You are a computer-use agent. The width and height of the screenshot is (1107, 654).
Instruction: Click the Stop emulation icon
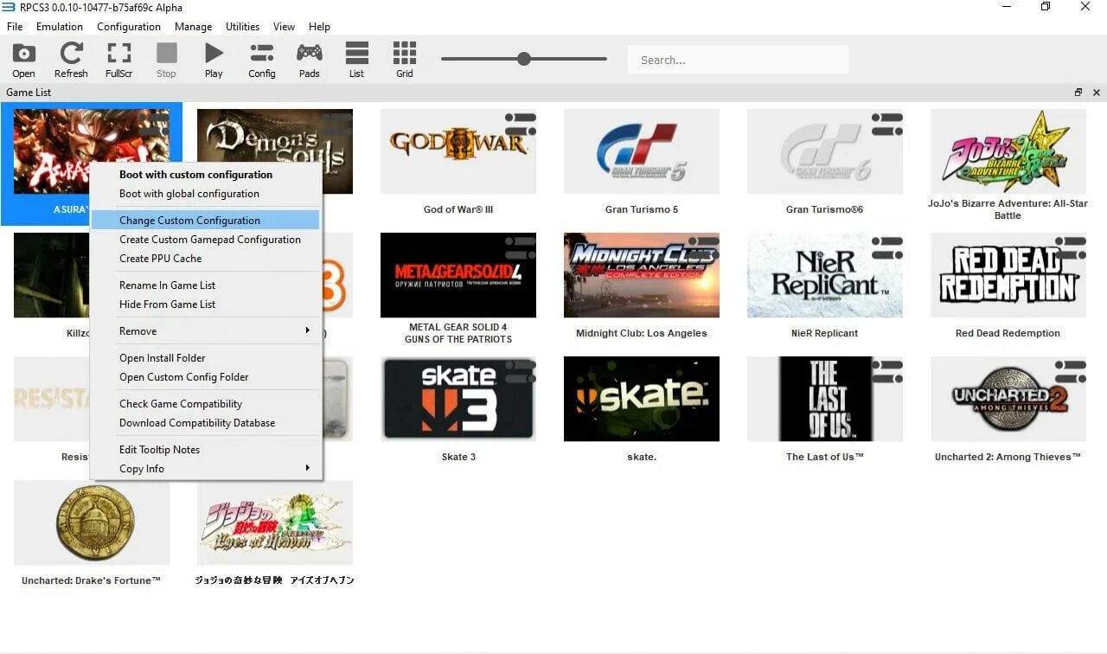pos(166,54)
